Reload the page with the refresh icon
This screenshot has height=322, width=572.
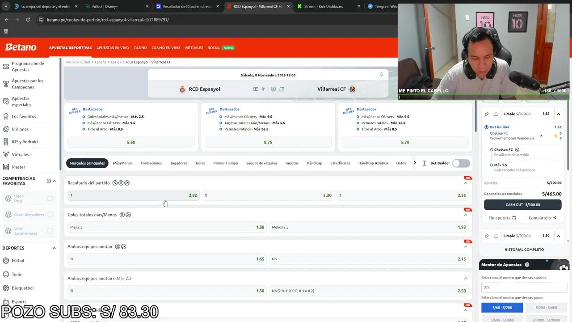point(28,20)
